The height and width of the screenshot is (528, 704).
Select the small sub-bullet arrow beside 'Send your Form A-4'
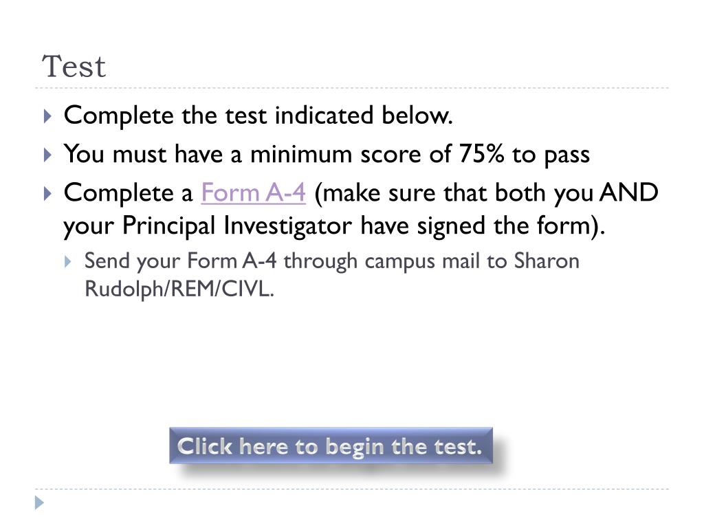[68, 262]
